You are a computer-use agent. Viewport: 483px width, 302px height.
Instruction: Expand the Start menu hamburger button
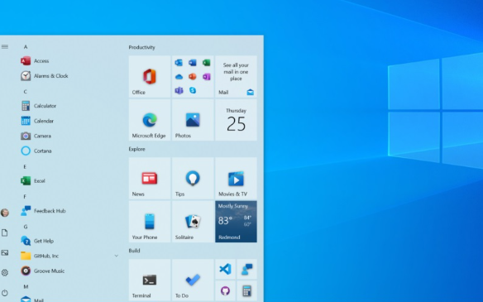[5, 47]
